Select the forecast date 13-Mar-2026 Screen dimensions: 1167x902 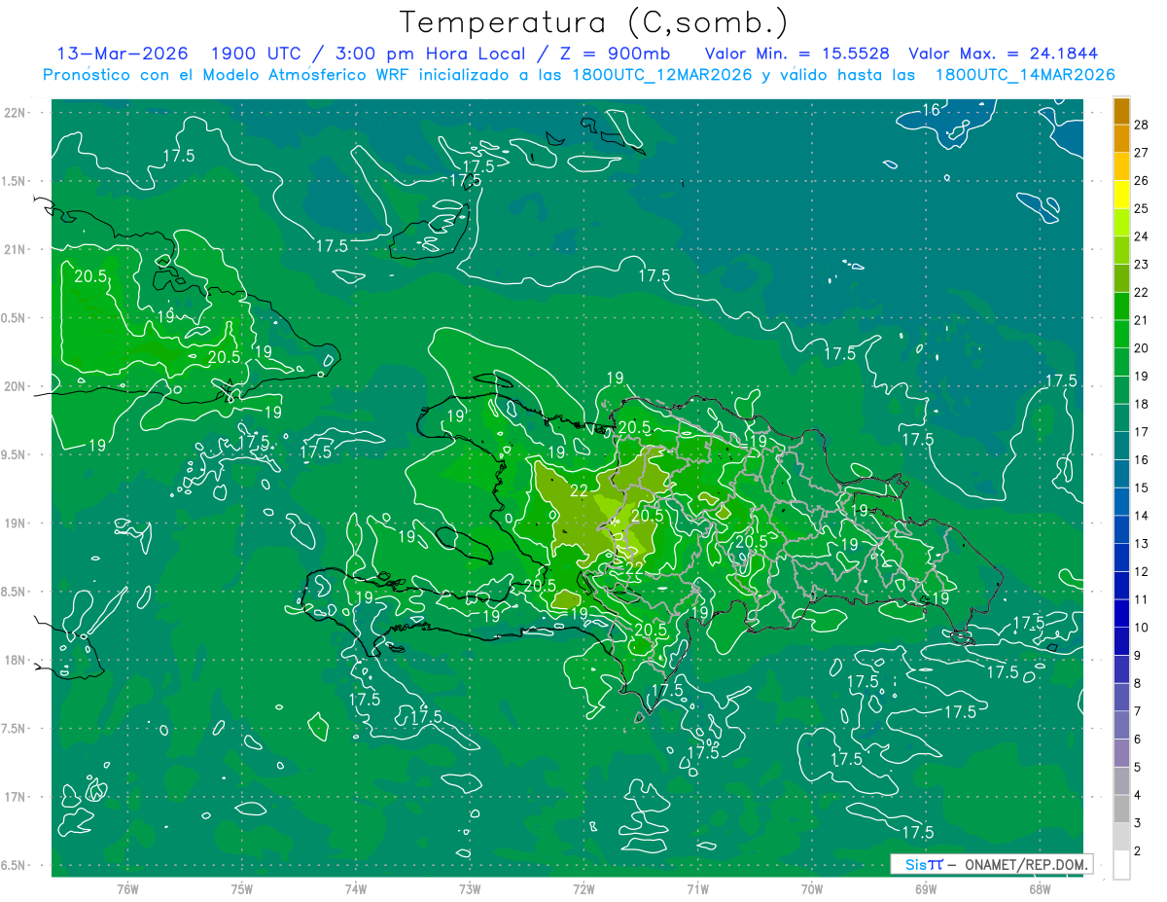click(123, 54)
